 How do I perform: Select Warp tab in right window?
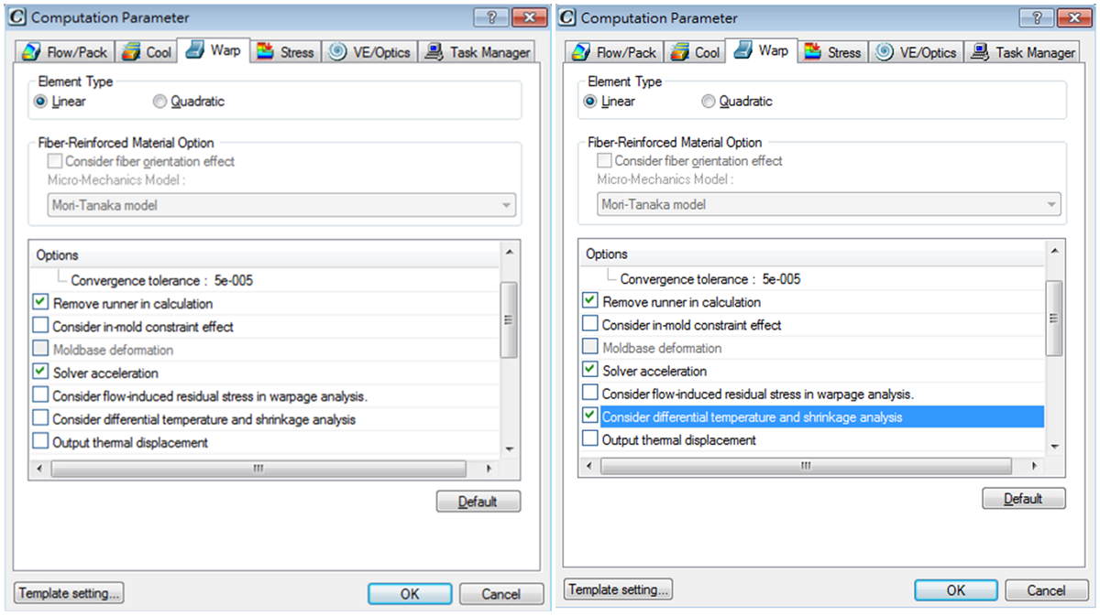click(x=762, y=50)
